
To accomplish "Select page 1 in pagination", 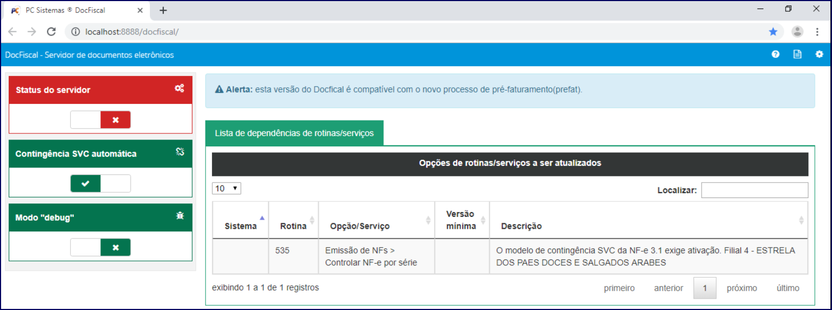I will (705, 288).
